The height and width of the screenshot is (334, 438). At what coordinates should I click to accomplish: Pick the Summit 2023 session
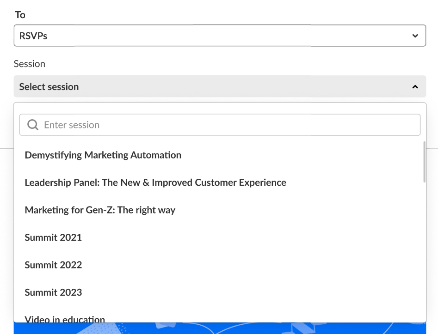(53, 292)
